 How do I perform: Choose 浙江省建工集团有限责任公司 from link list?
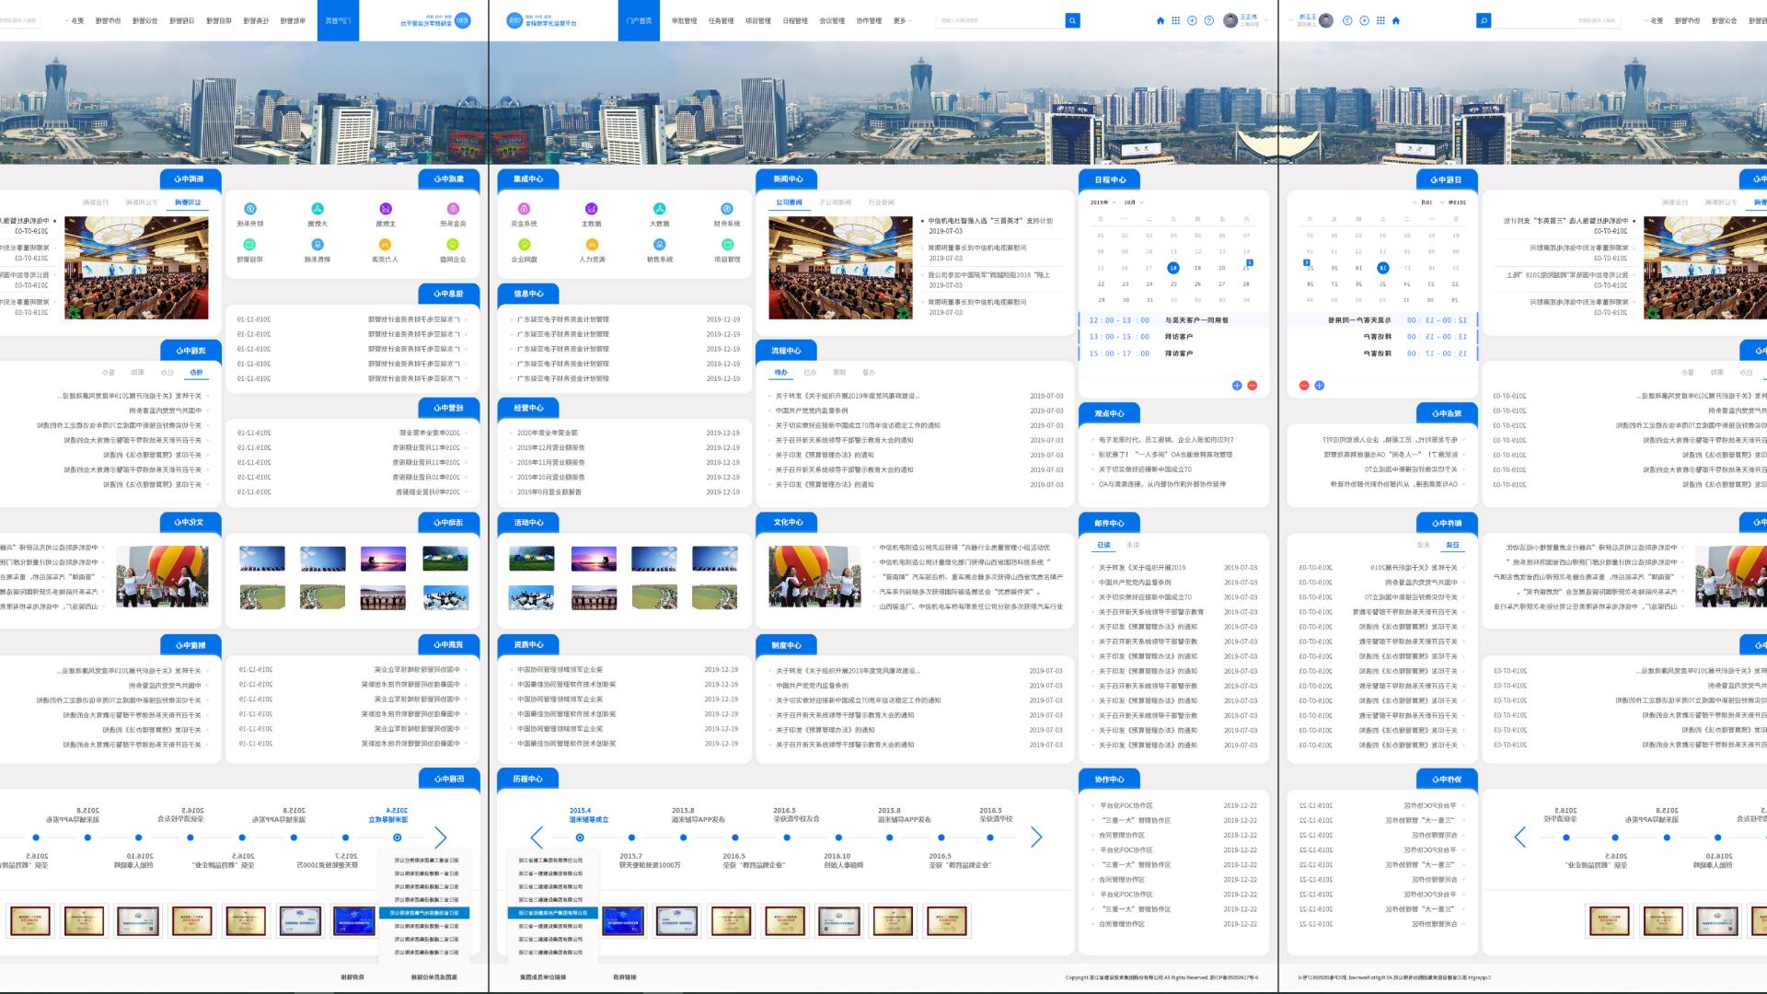(550, 860)
